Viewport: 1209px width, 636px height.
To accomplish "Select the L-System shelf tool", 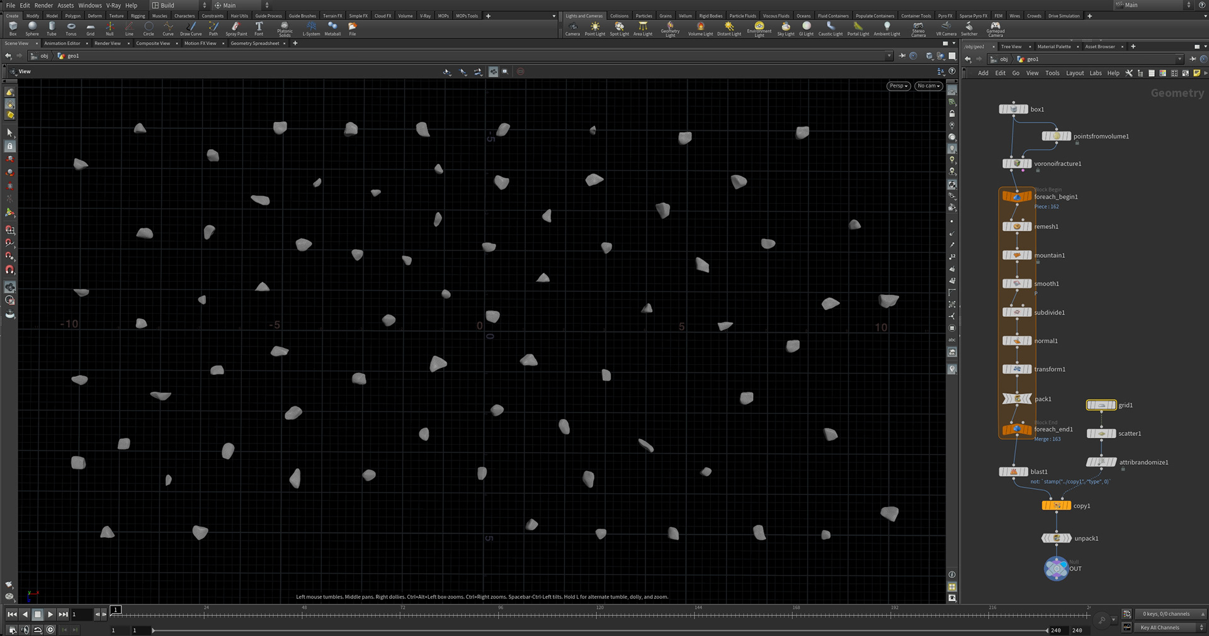I will [x=311, y=29].
